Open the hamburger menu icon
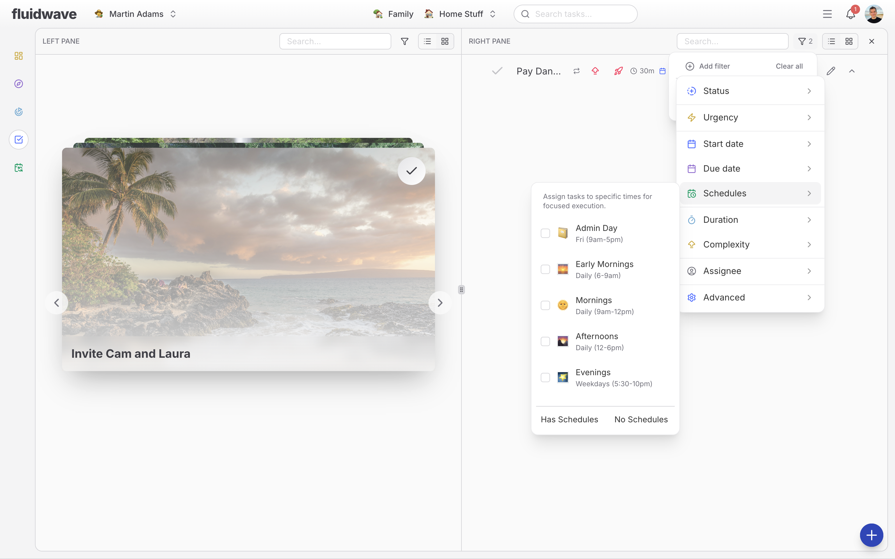The width and height of the screenshot is (895, 559). (827, 14)
